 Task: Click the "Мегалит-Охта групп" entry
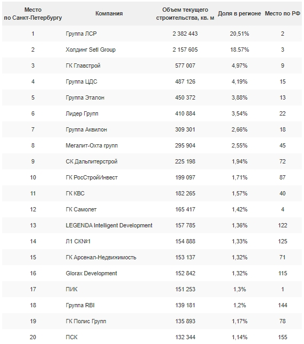coord(92,146)
